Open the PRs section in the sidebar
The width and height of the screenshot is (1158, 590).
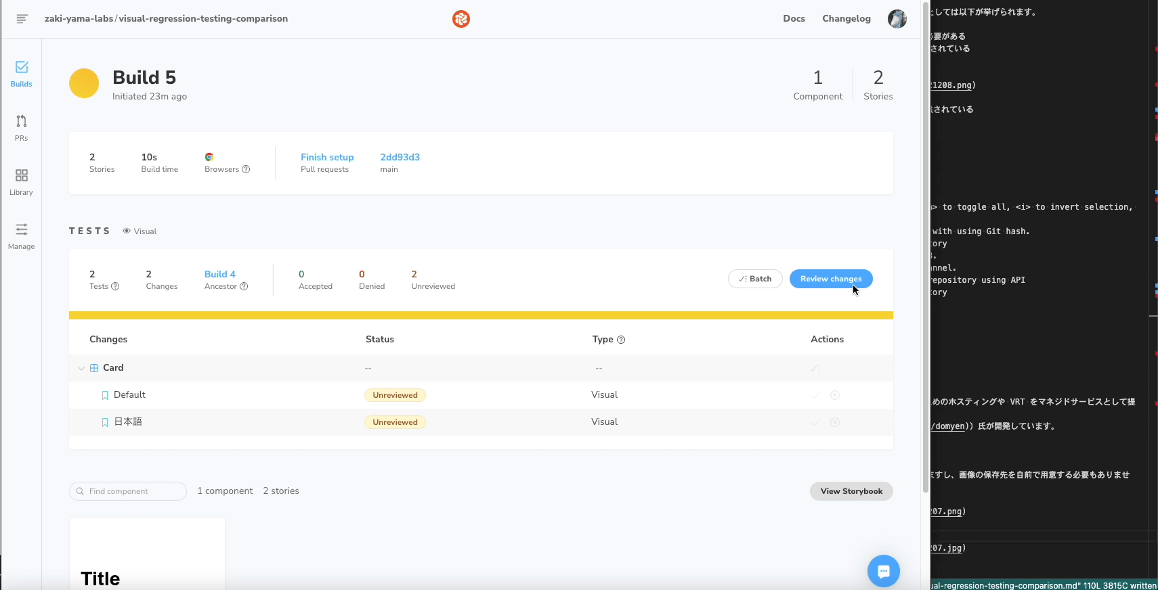[22, 128]
